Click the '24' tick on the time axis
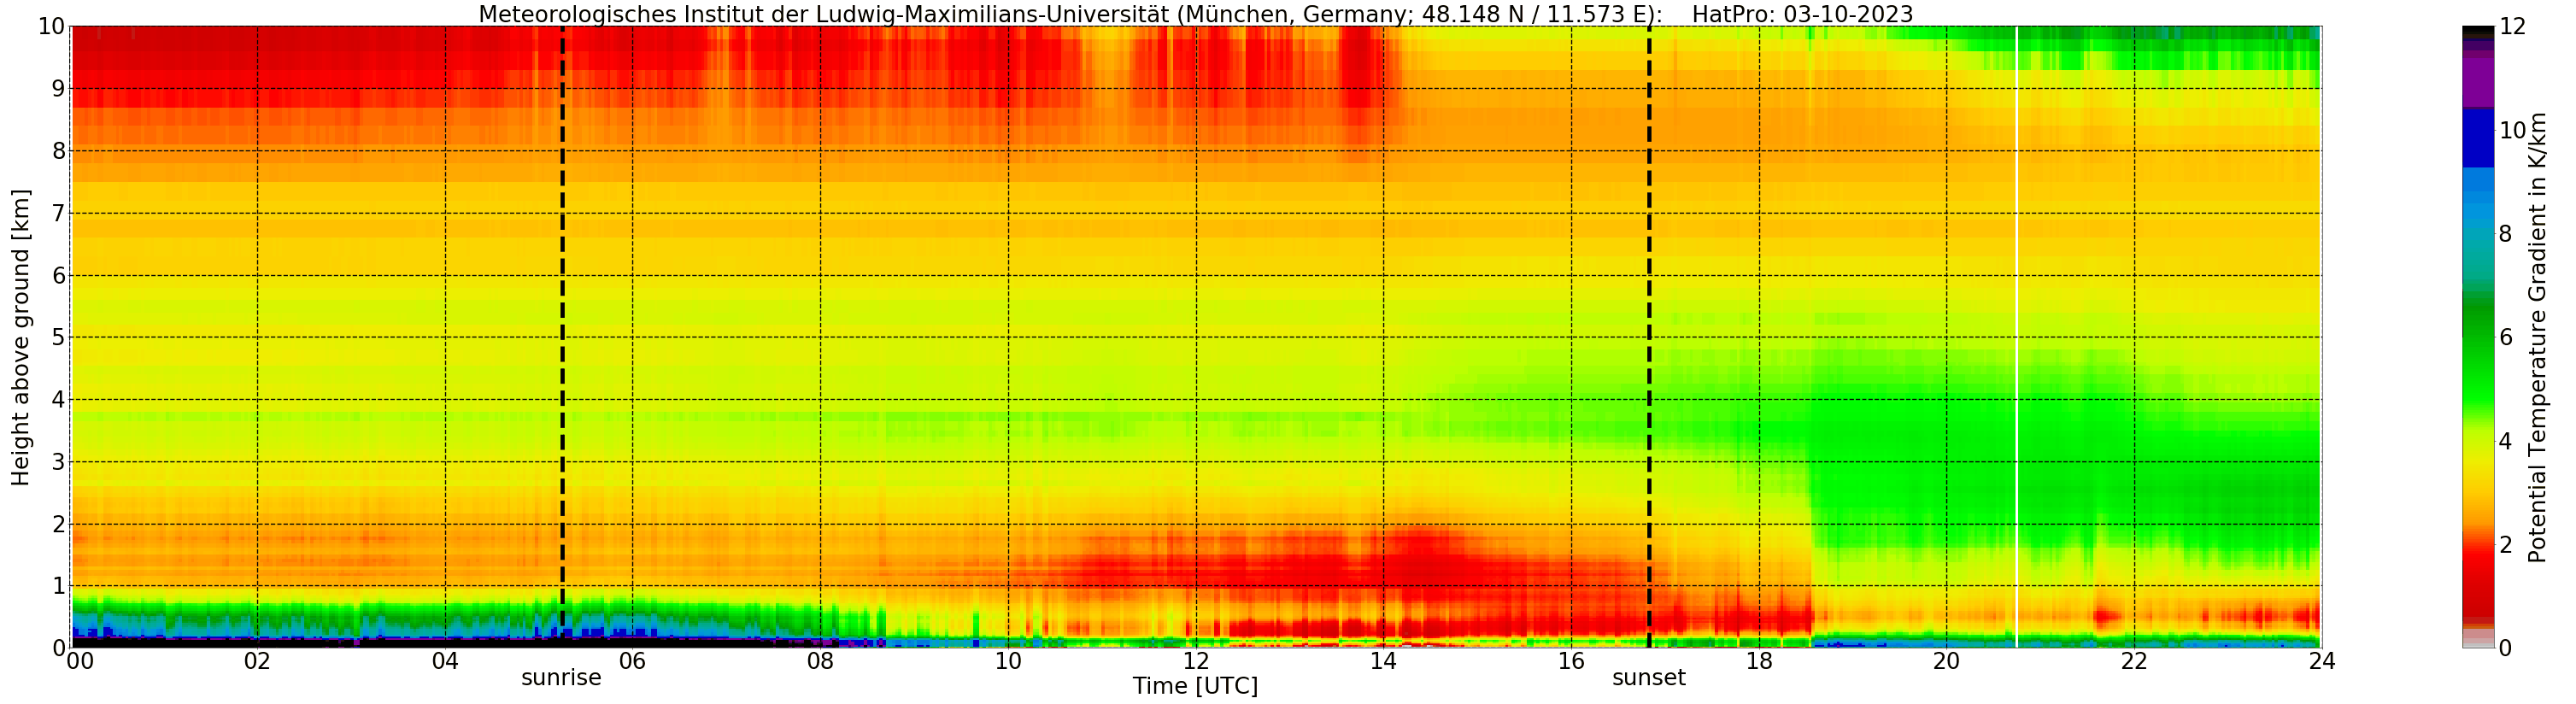The width and height of the screenshot is (2576, 704). (x=2321, y=662)
